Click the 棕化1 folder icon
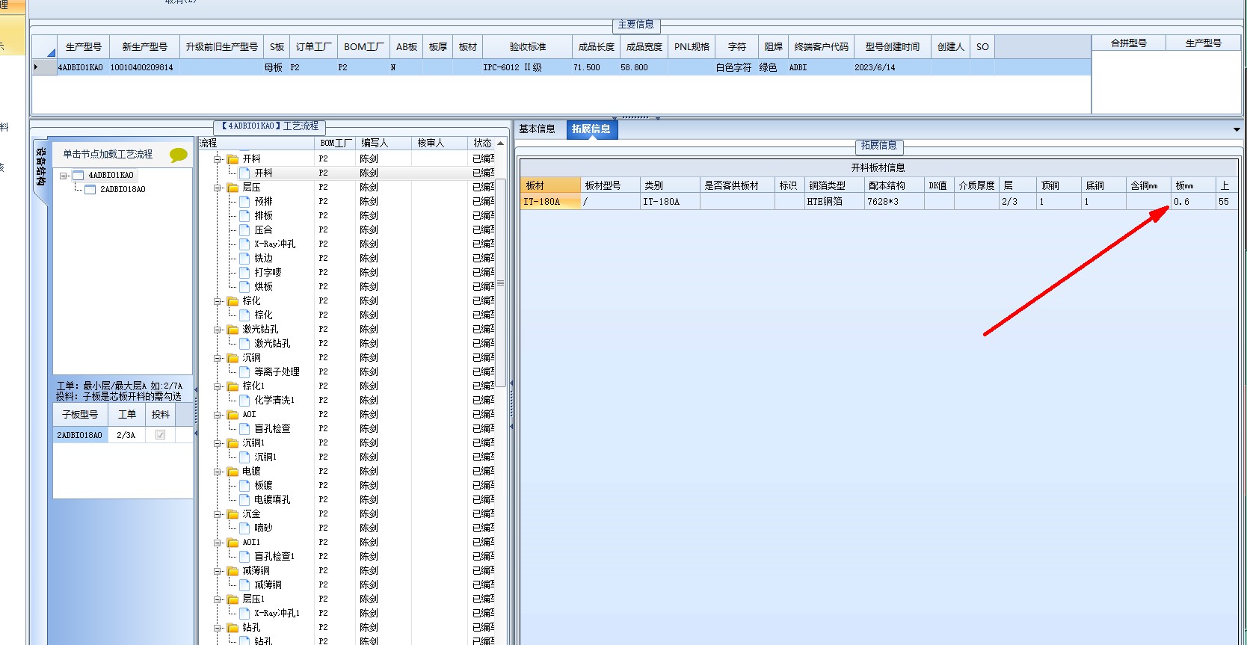This screenshot has height=645, width=1247. tap(233, 386)
